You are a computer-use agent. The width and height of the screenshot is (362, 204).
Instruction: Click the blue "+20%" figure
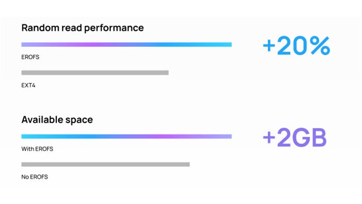click(296, 46)
